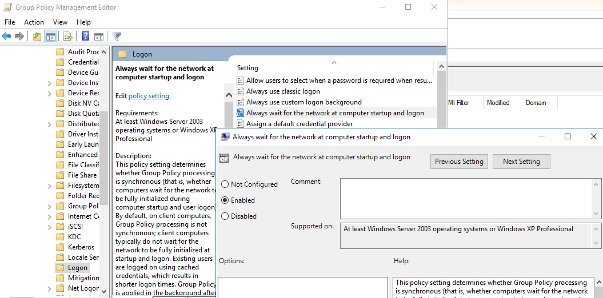Open the Help menu

point(83,22)
